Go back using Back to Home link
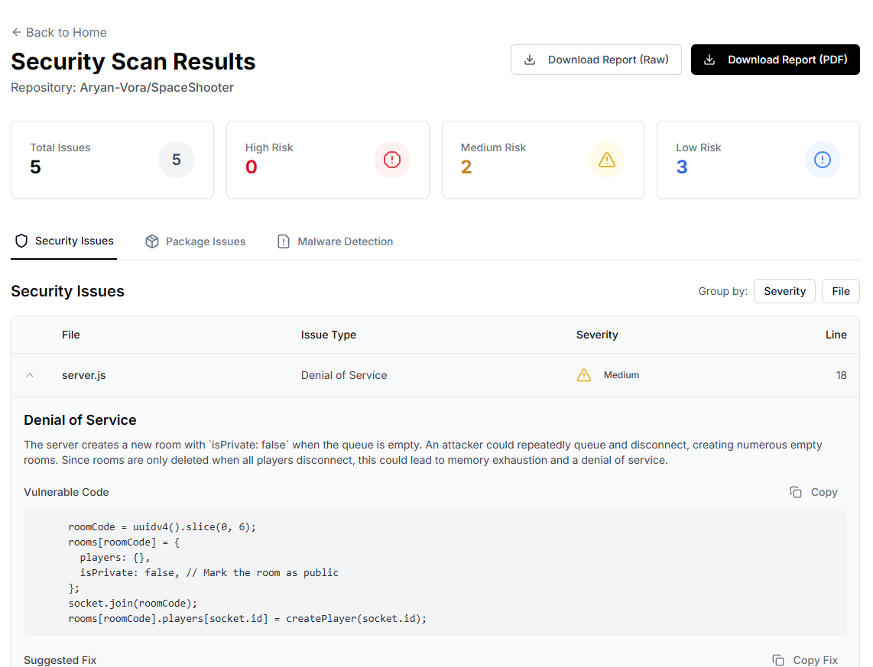Screen dimensions: 873x667 59,32
